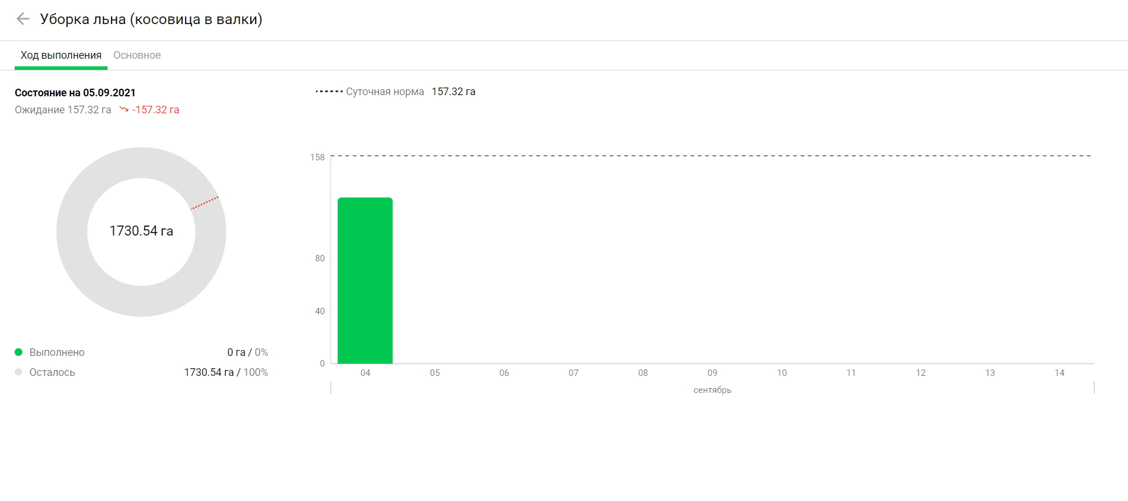
Task: Click the back arrow icon
Action: [23, 19]
